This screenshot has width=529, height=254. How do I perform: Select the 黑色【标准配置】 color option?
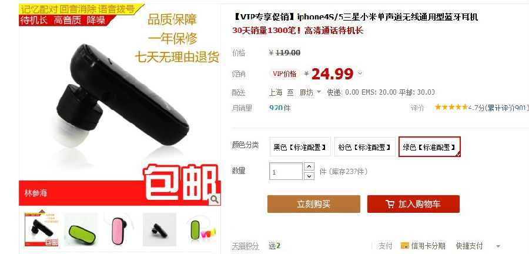(x=300, y=147)
